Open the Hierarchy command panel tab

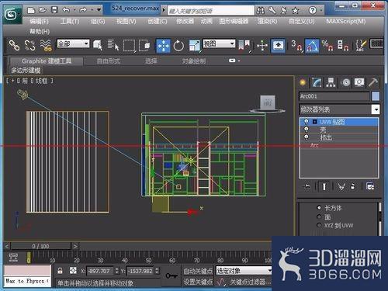pyautogui.click(x=331, y=83)
